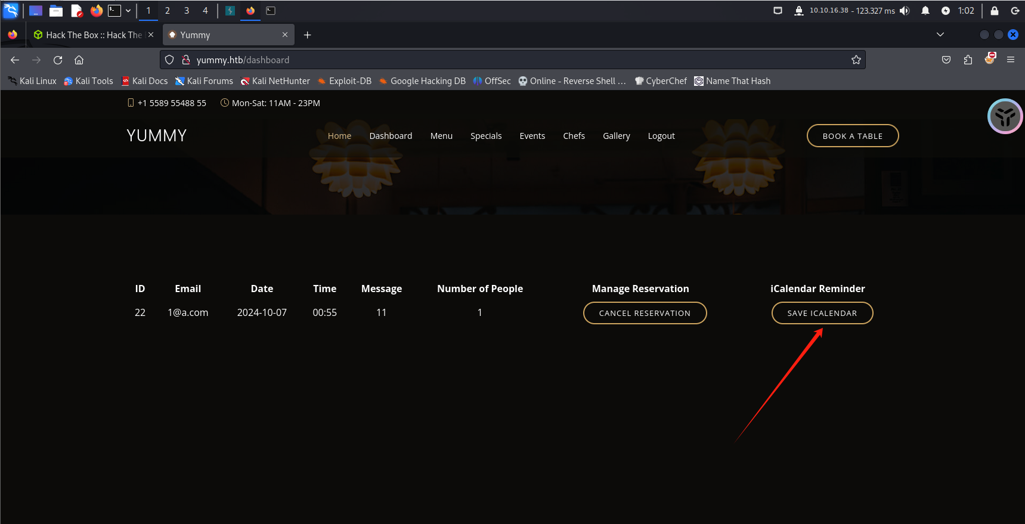The image size is (1025, 524).
Task: Open the Specials menu item
Action: 486,136
